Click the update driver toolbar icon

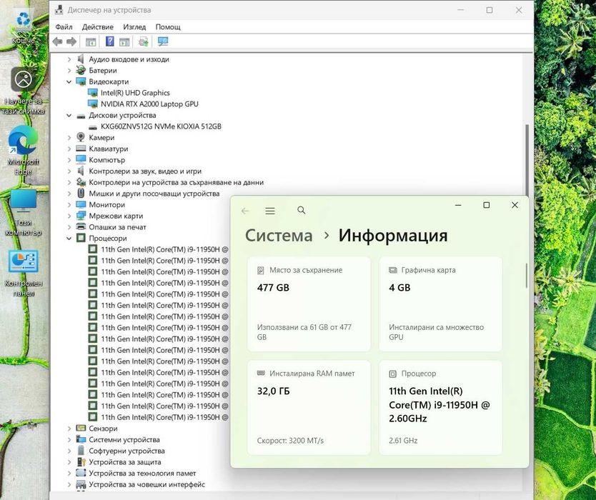click(144, 41)
